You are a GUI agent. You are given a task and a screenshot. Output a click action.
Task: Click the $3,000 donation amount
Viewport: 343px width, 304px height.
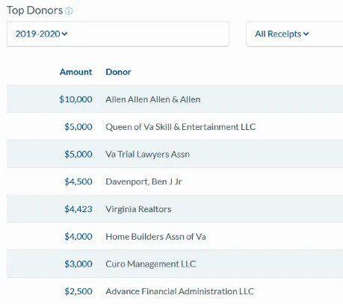(x=78, y=264)
